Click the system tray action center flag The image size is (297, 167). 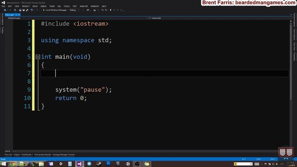point(265,164)
